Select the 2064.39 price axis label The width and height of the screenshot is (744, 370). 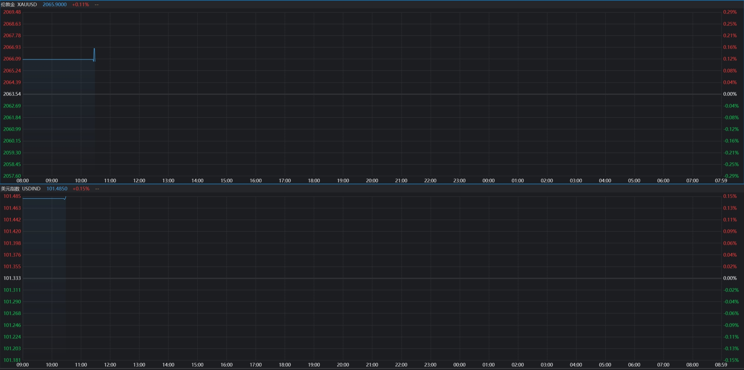click(x=12, y=82)
